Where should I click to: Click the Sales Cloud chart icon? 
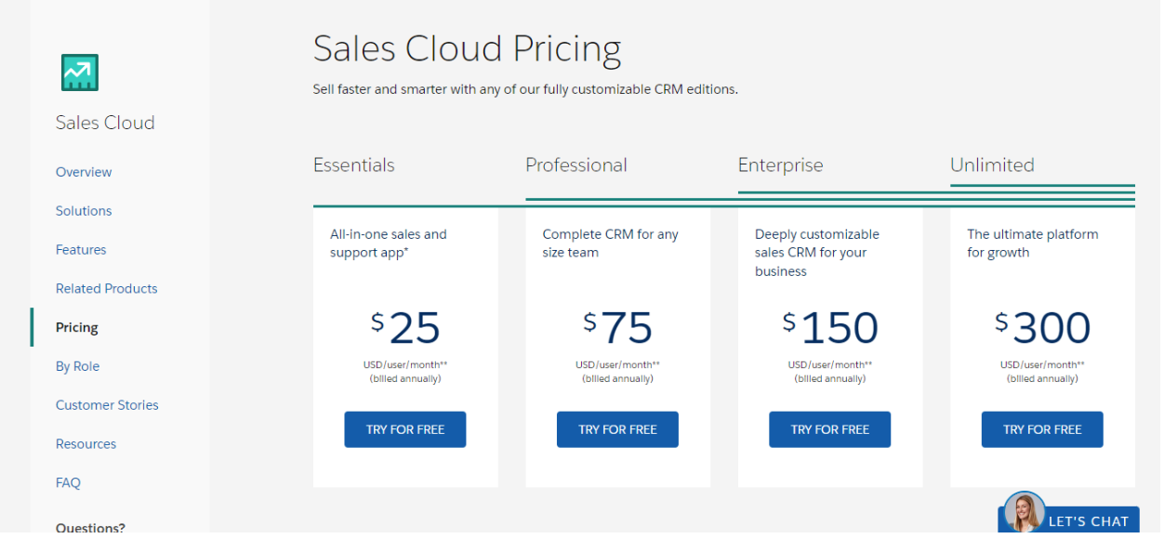[x=80, y=72]
